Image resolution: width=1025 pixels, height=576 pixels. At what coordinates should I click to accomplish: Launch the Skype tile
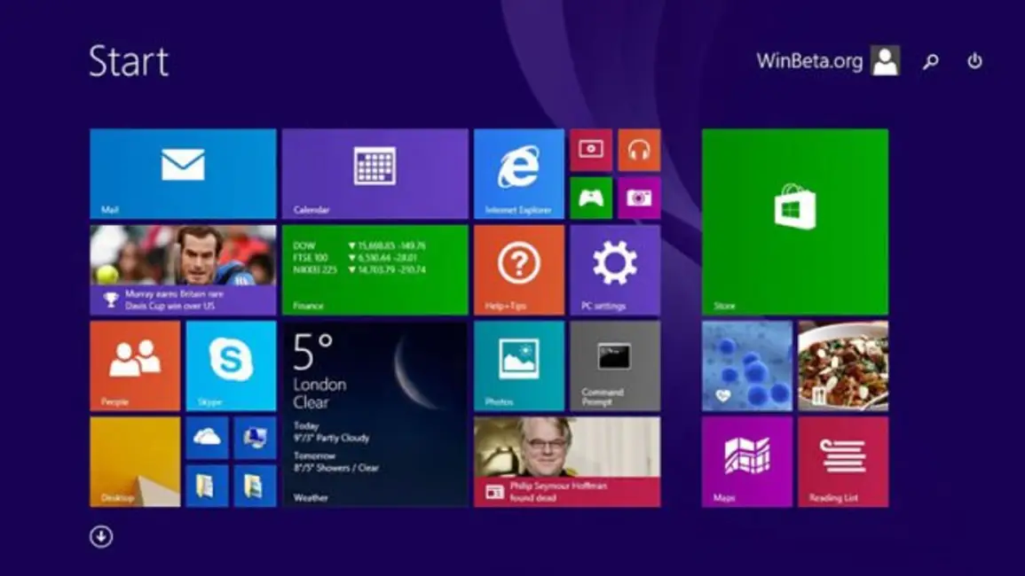click(x=232, y=366)
